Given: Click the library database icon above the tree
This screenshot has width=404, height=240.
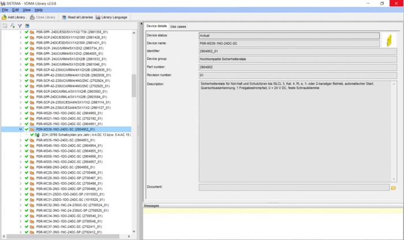Looking at the screenshot, I should [27, 26].
